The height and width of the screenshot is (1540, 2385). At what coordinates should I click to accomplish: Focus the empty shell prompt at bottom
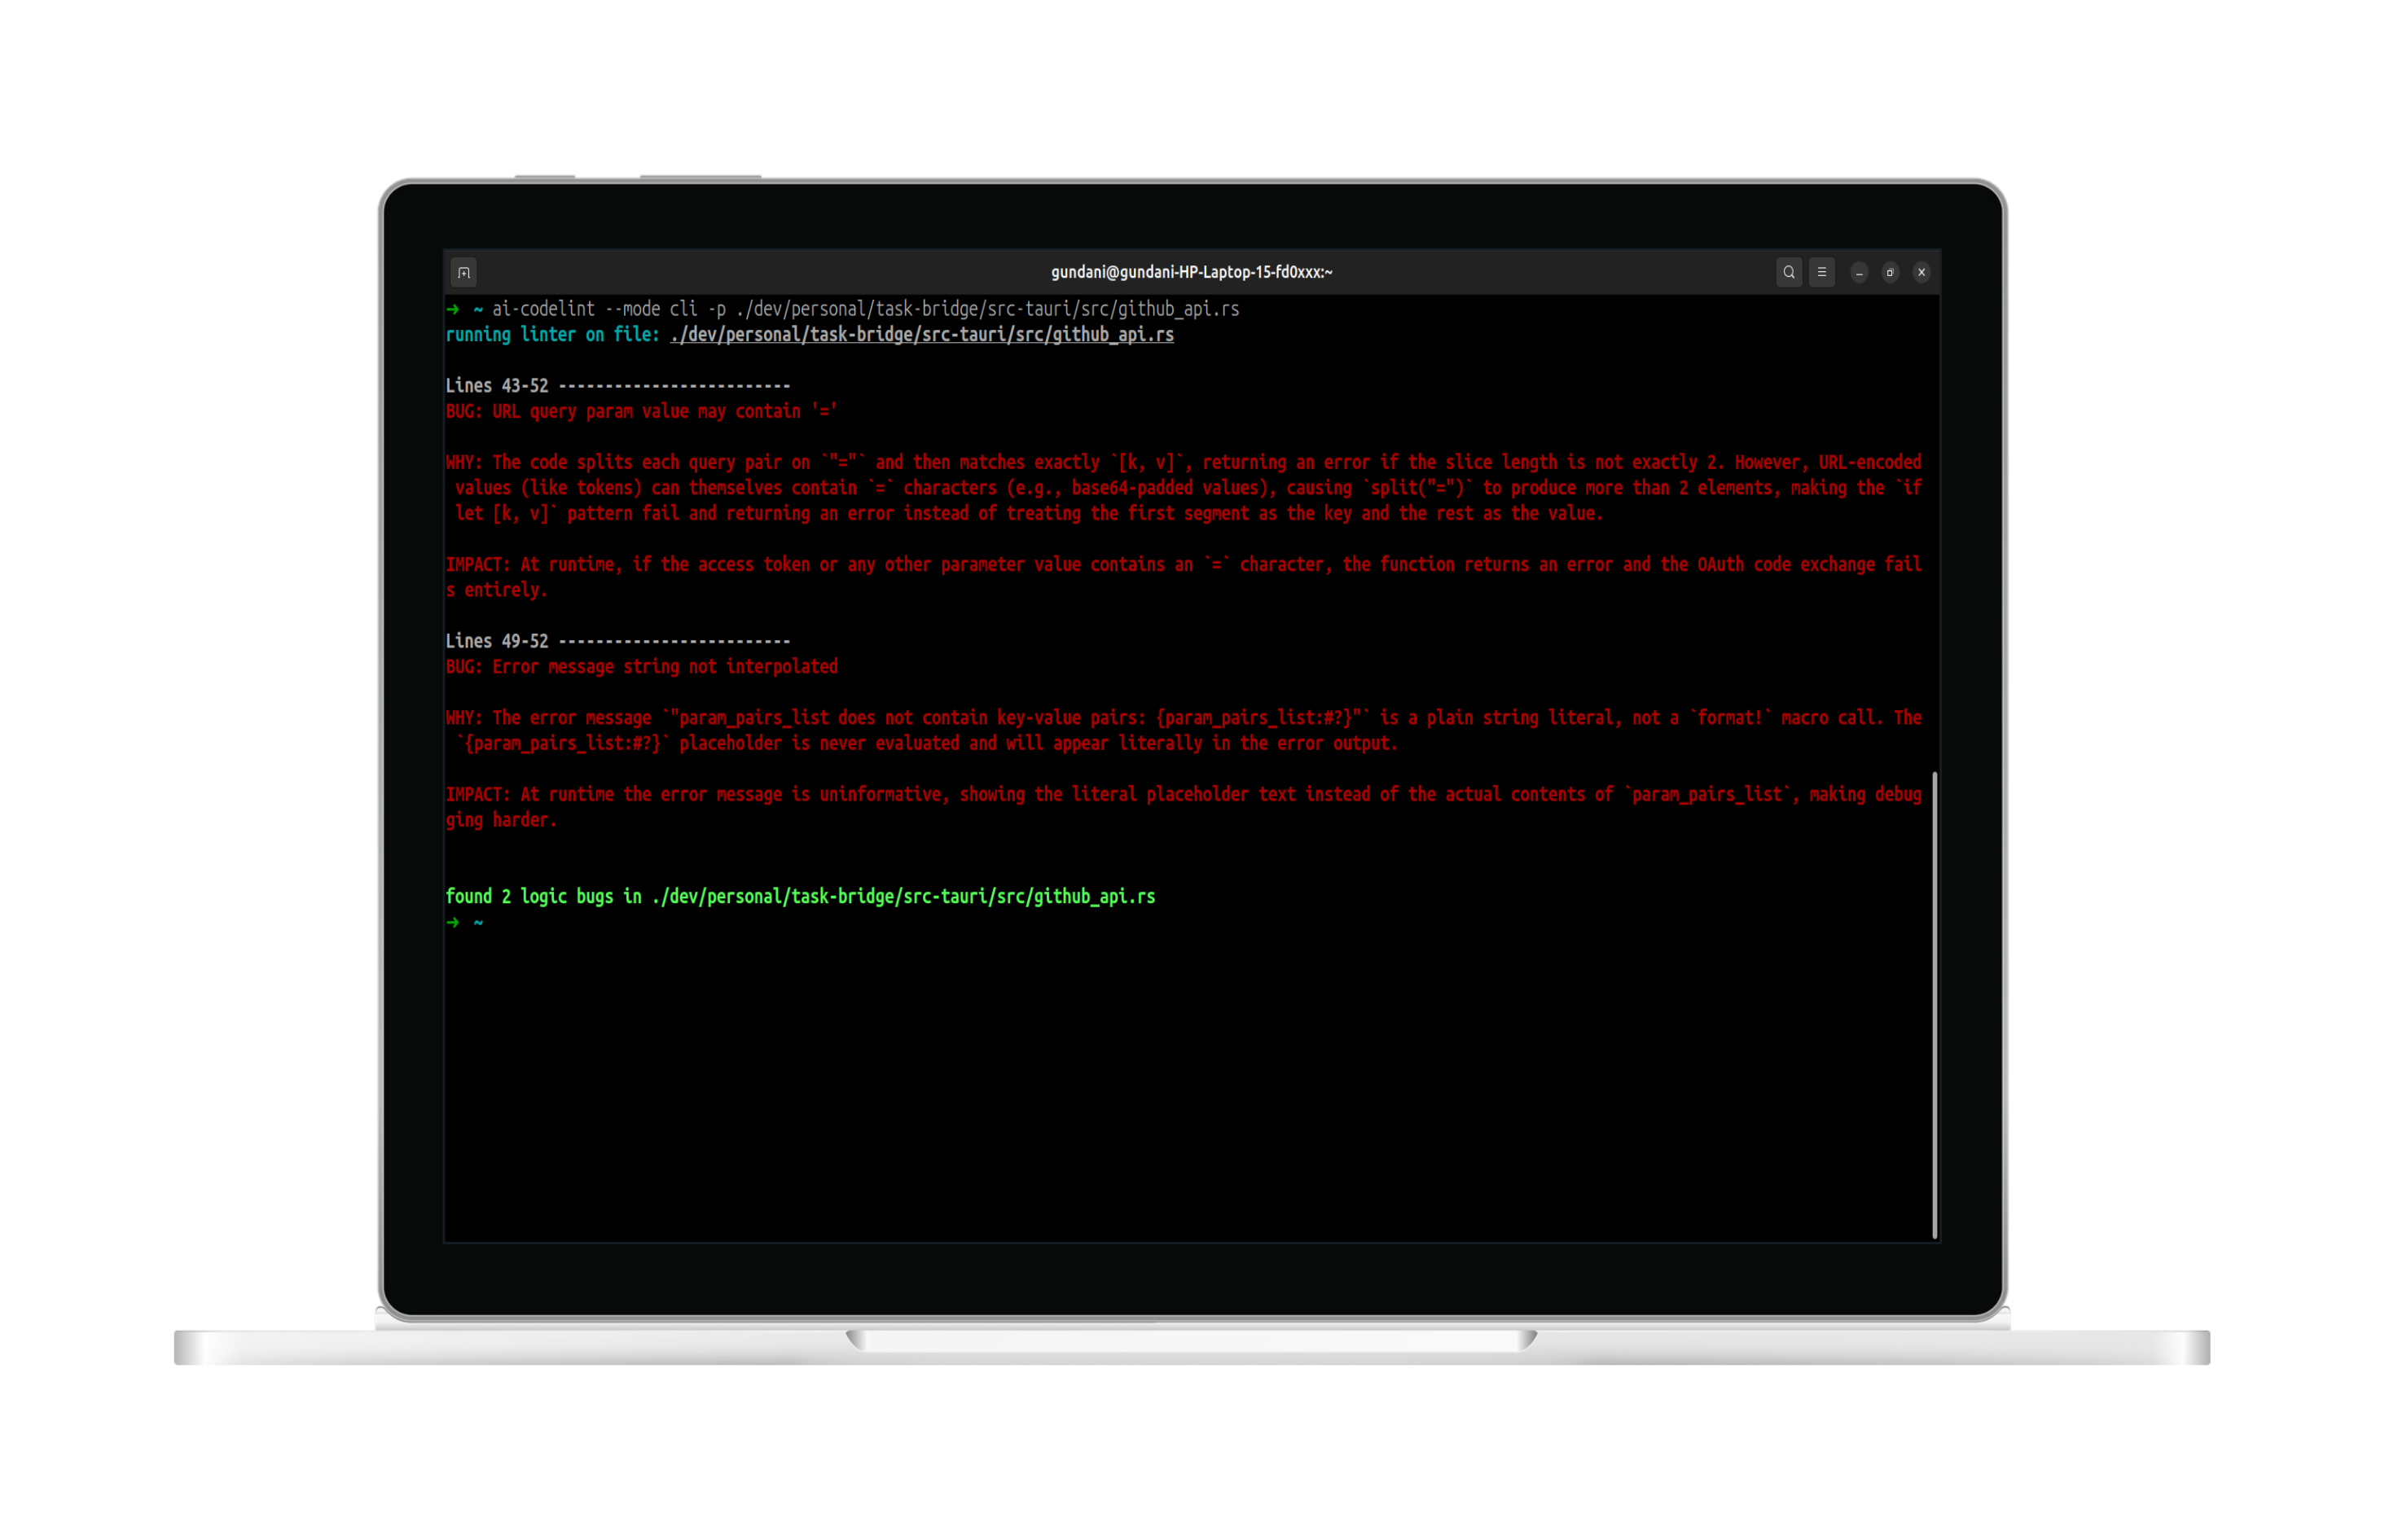point(465,922)
